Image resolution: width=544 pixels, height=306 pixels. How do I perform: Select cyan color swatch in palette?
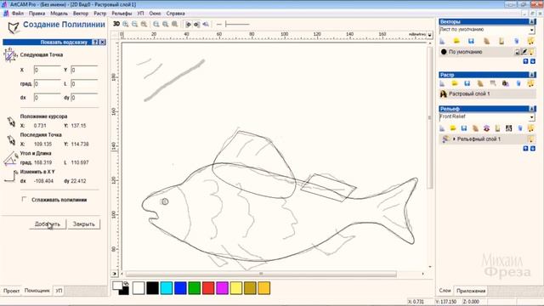pos(167,288)
